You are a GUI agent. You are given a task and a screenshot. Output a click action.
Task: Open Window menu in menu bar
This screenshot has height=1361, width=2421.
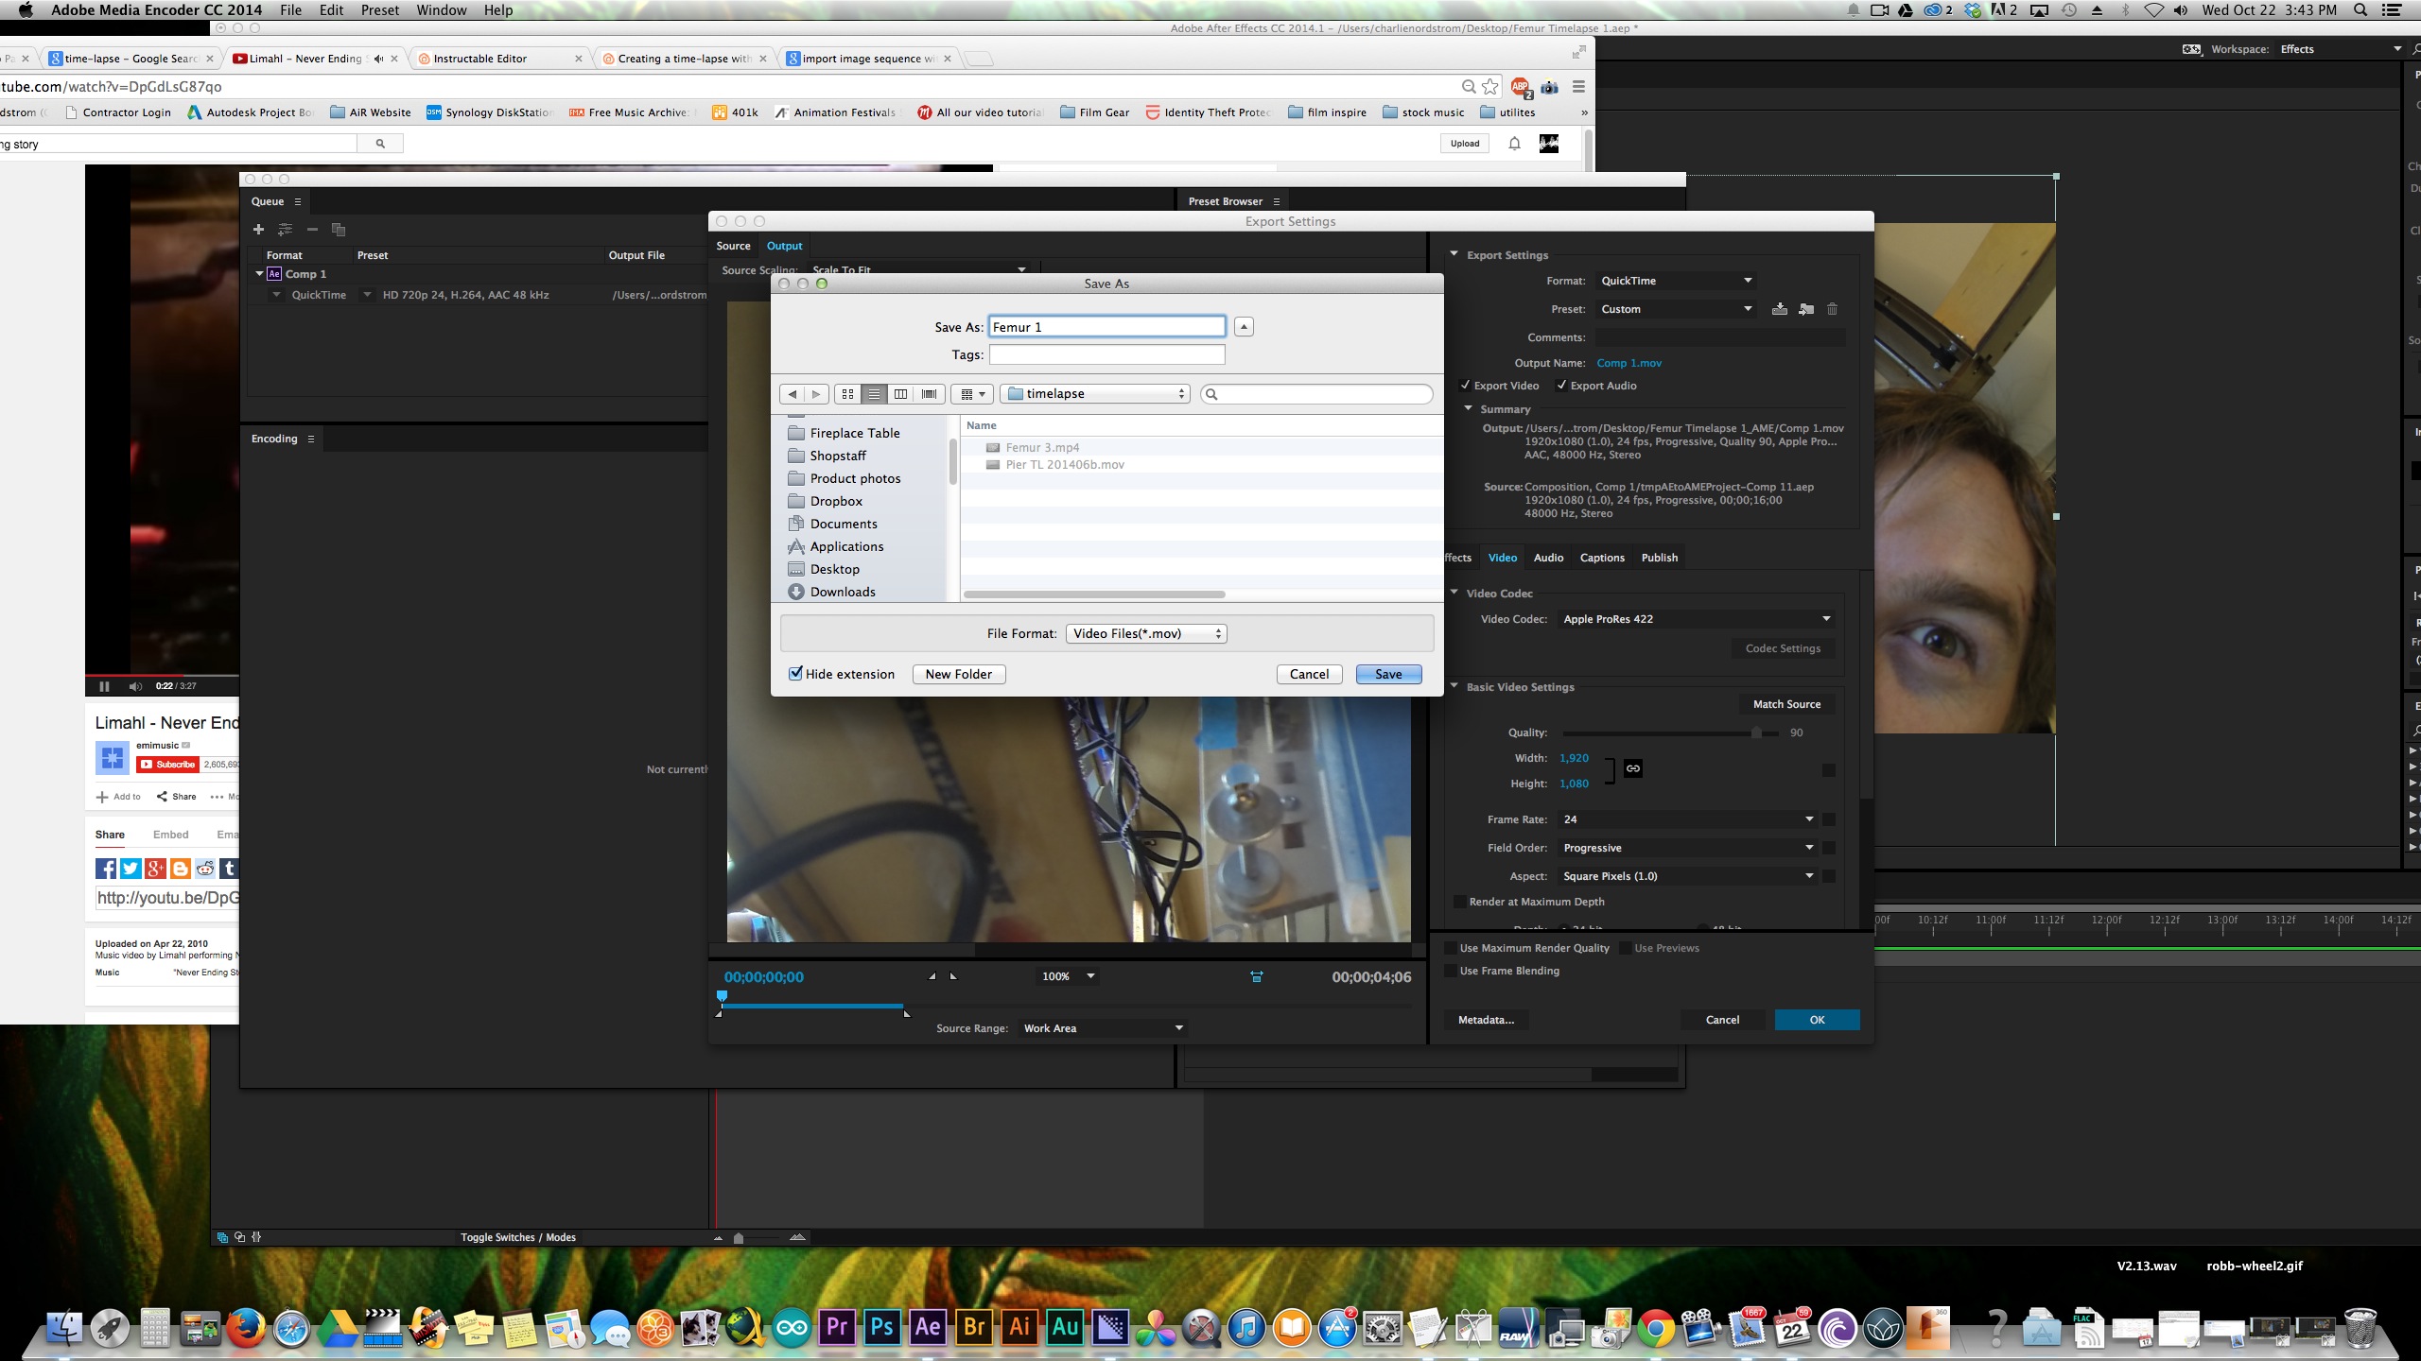442,10
